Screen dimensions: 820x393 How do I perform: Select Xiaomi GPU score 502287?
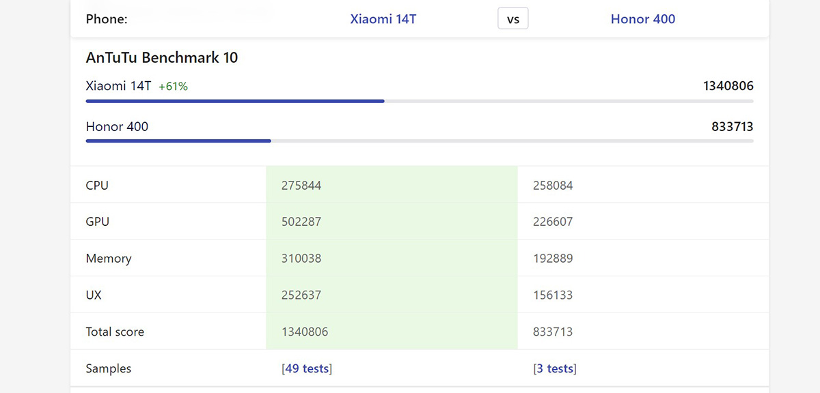[301, 222]
